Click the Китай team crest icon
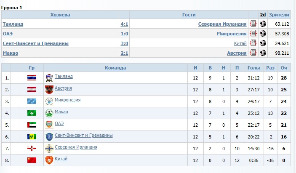This screenshot has width=296, height=173. (49, 160)
